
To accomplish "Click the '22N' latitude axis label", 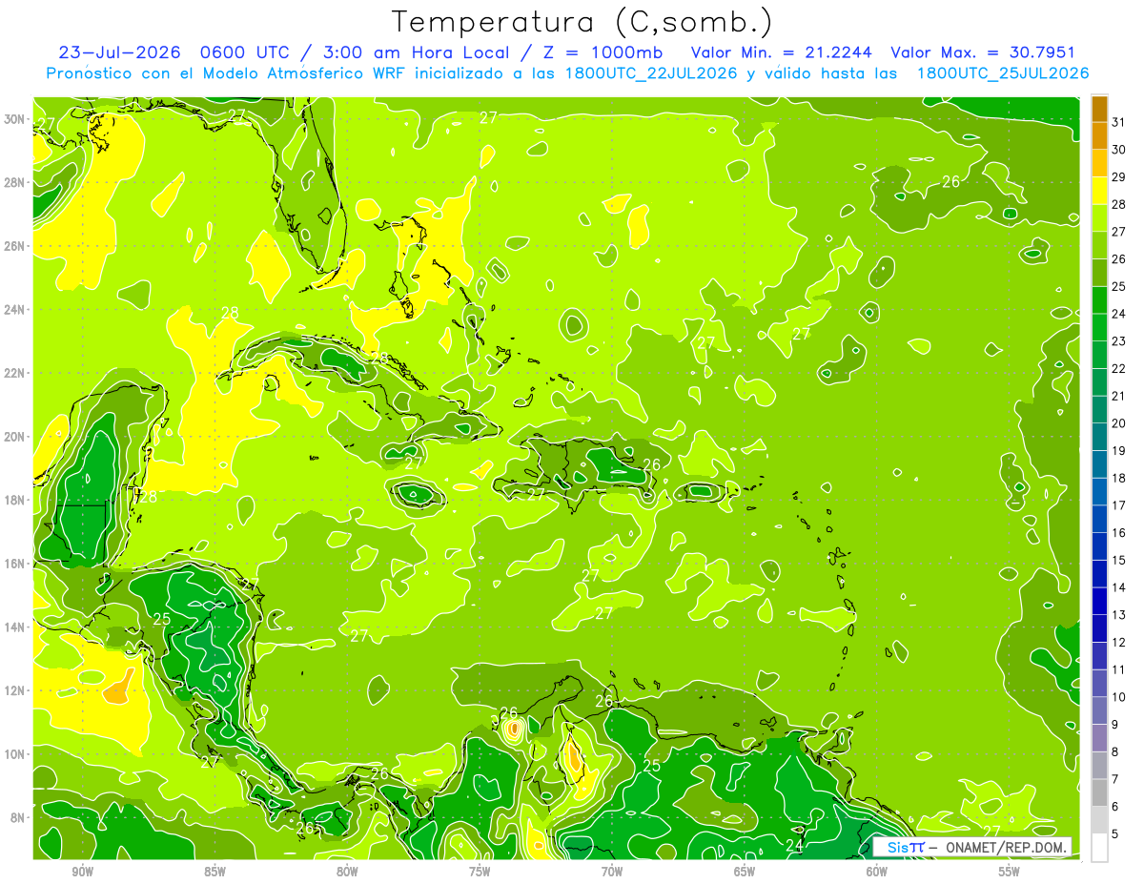I will tap(14, 373).
